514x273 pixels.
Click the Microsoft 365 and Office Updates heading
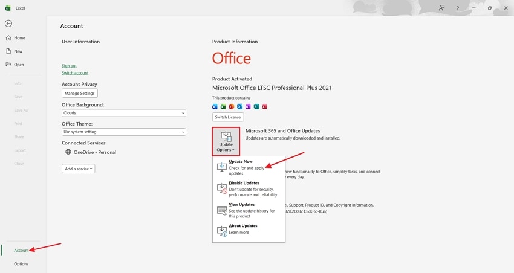[282, 130]
